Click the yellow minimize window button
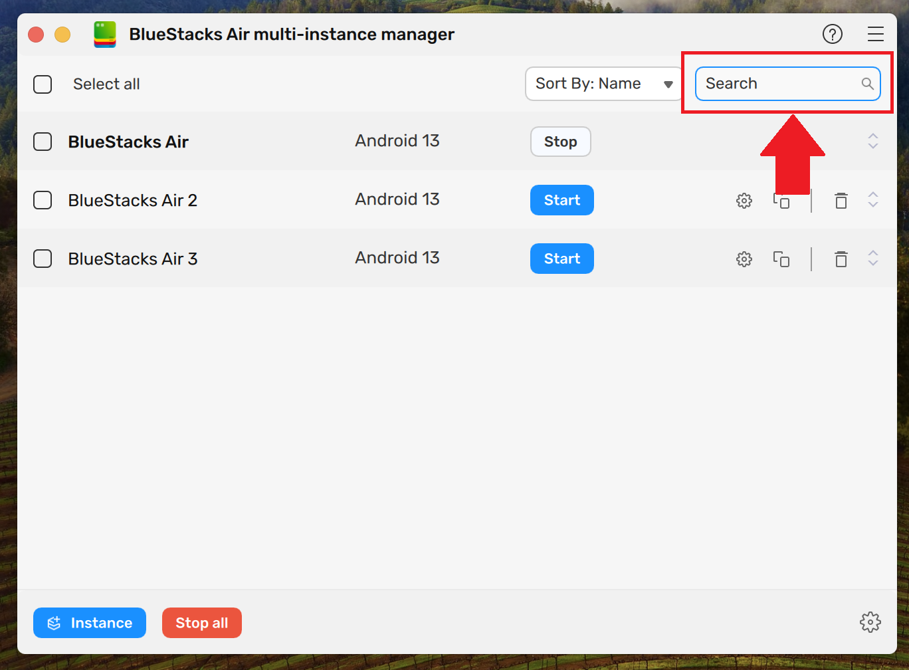The image size is (909, 670). [x=62, y=35]
